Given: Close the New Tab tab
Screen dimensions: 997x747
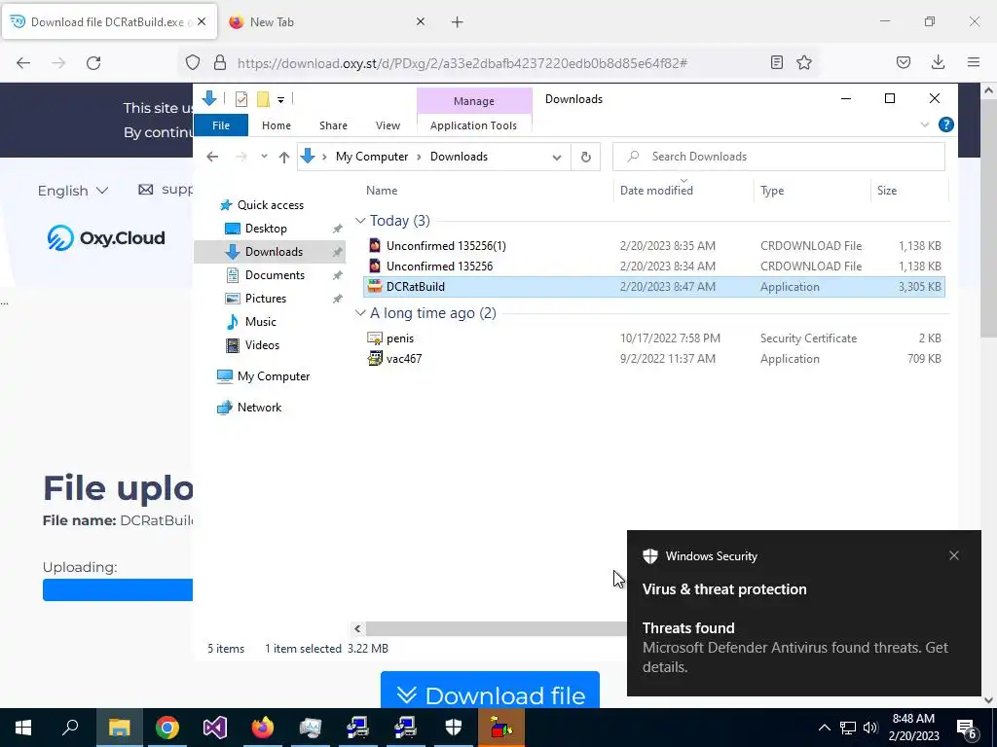Looking at the screenshot, I should 421,21.
